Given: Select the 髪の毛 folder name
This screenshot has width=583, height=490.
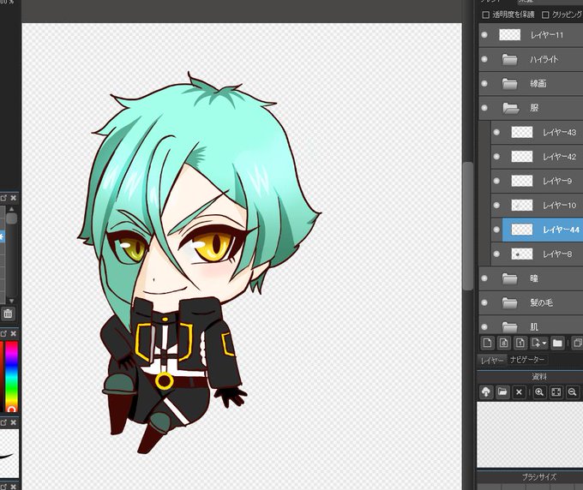Looking at the screenshot, I should coord(541,302).
